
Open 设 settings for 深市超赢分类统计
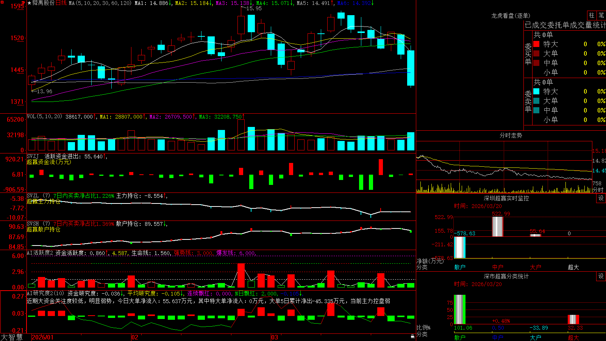[601, 276]
